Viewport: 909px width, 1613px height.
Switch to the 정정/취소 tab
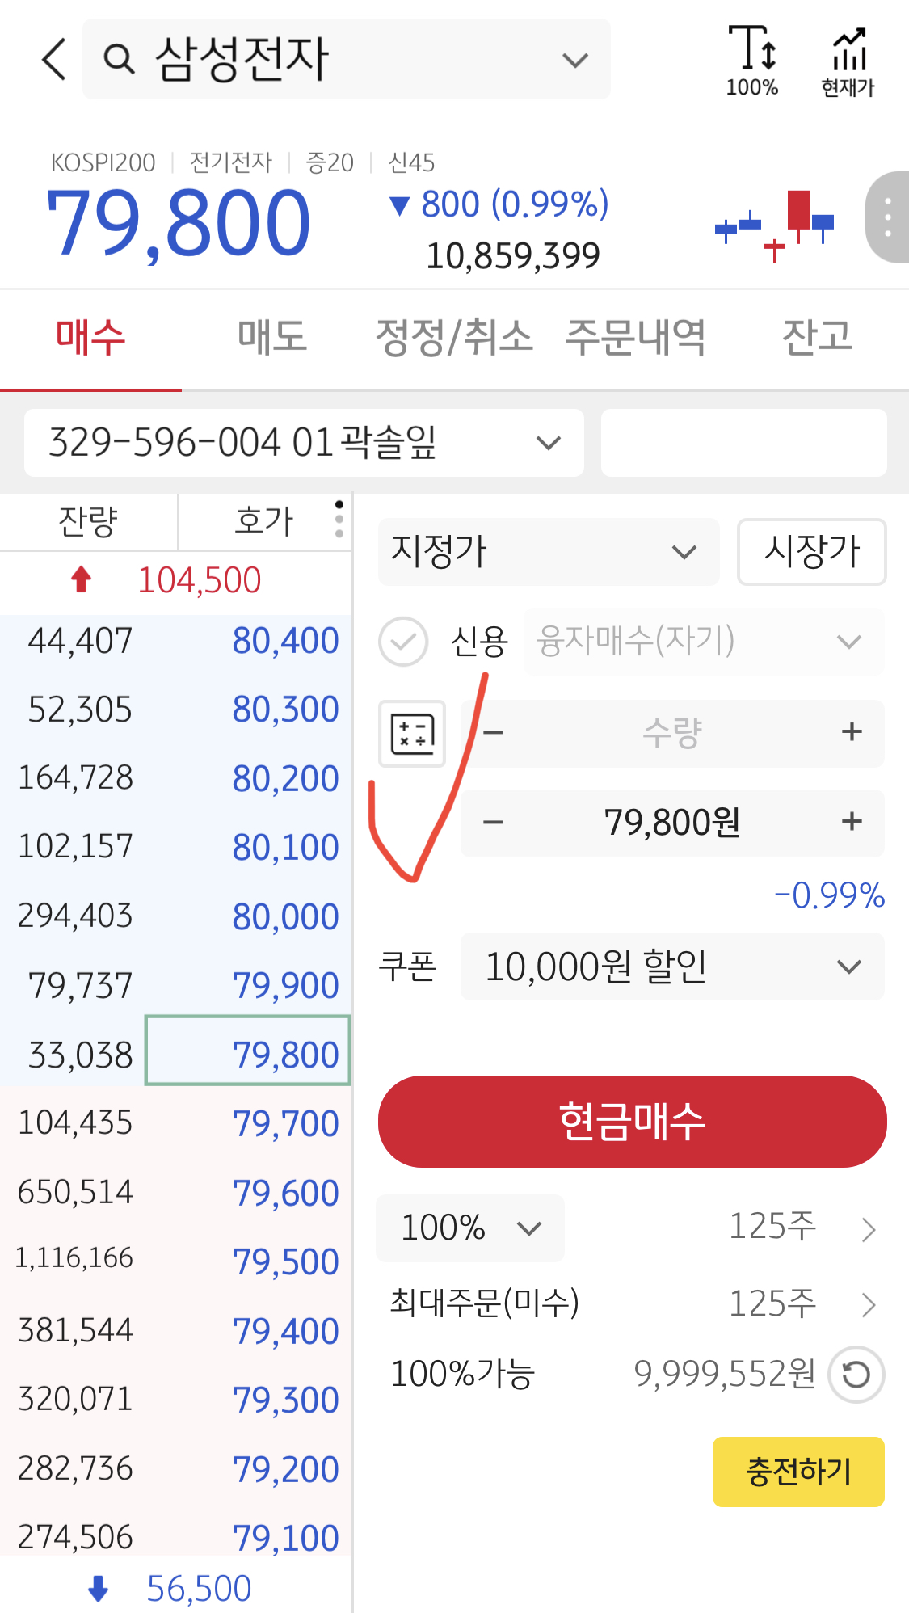click(x=454, y=338)
